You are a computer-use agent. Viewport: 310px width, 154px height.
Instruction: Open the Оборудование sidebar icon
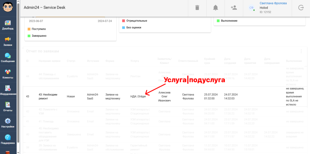[x=8, y=88]
